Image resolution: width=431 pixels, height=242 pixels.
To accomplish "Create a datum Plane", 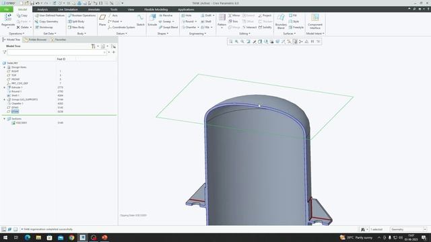I will click(102, 21).
